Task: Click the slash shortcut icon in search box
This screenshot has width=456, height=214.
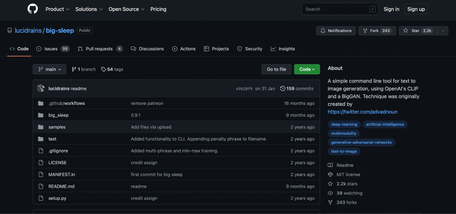Action: point(372,9)
